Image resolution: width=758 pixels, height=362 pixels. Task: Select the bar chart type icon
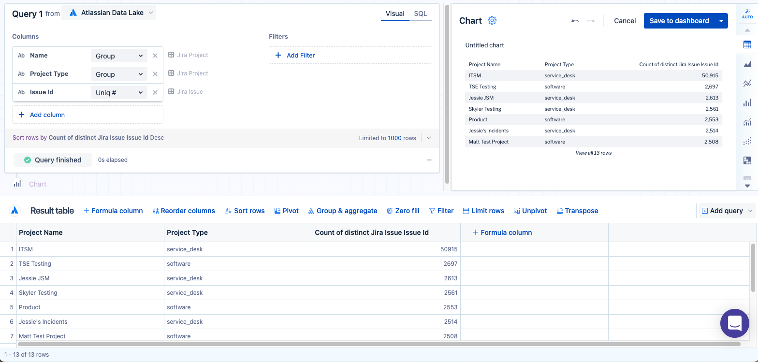point(747,102)
